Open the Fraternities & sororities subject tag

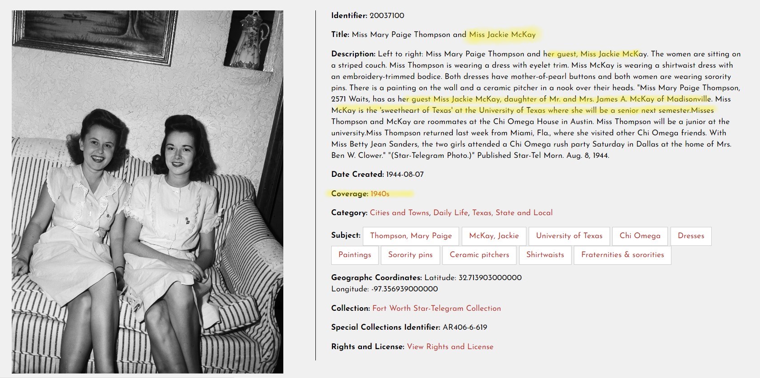(623, 255)
